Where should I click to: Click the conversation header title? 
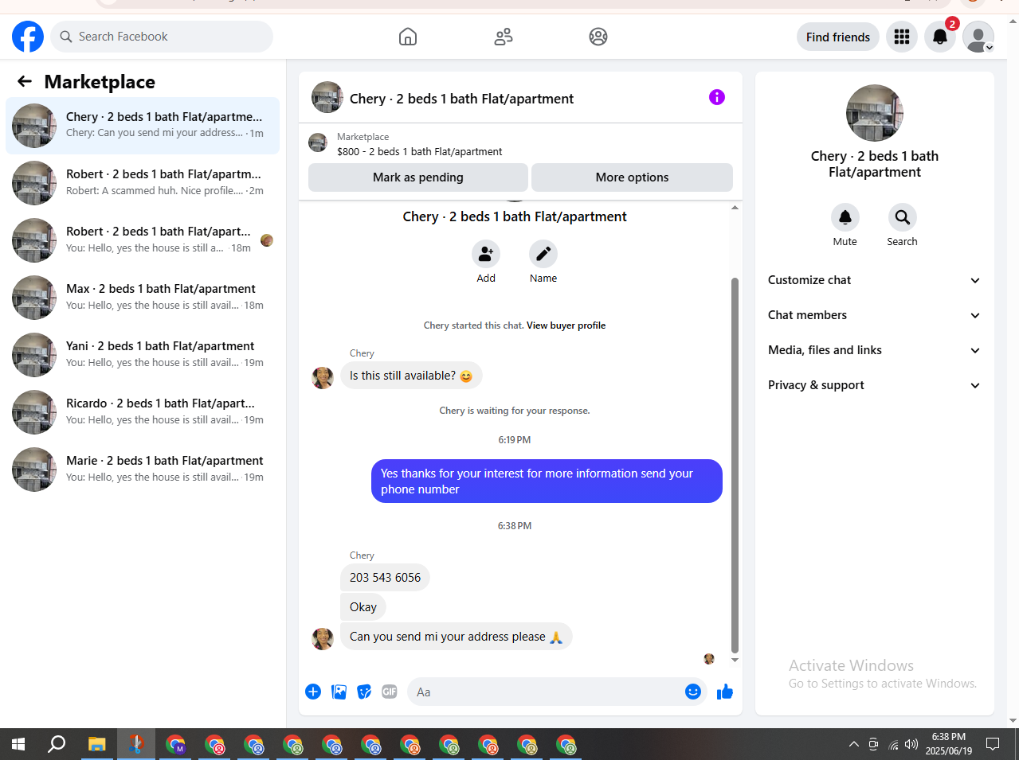click(461, 99)
